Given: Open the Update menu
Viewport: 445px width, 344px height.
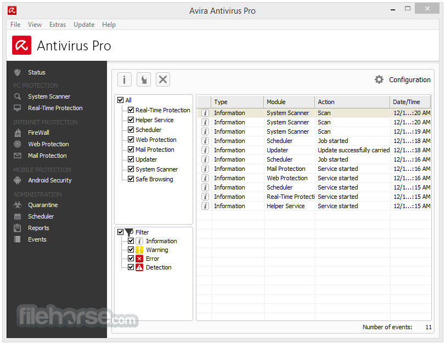Looking at the screenshot, I should 84,25.
